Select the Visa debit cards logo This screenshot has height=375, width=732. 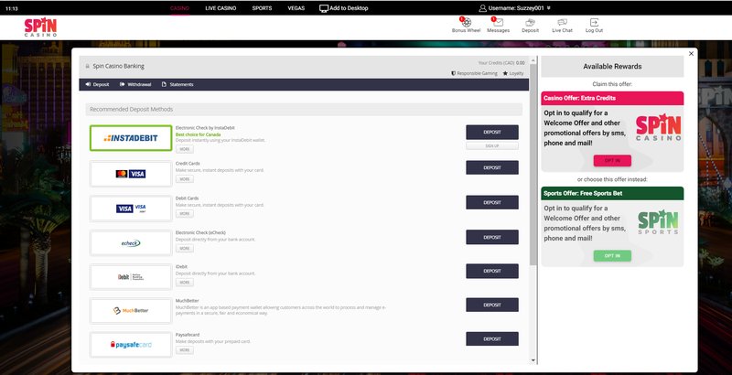(131, 209)
